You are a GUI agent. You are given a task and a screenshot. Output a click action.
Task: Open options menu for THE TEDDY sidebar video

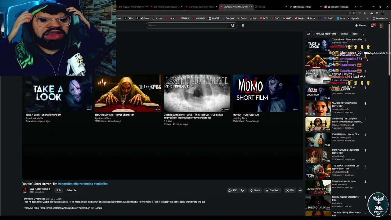click(366, 166)
